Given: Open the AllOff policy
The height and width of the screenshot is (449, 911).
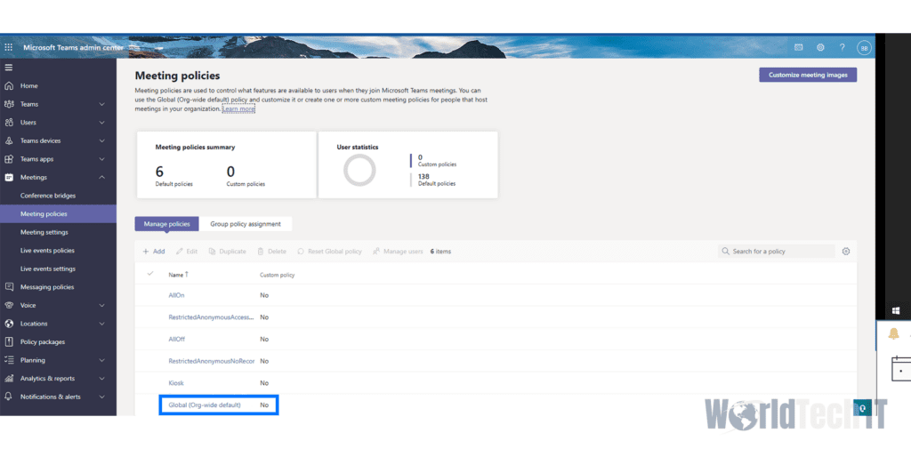Looking at the screenshot, I should click(177, 340).
